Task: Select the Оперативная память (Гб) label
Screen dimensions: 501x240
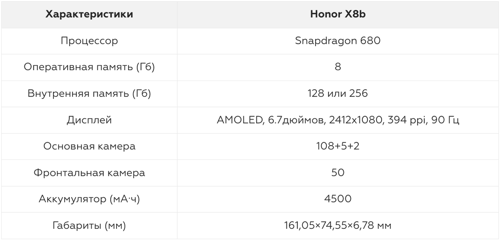Action: coord(89,67)
